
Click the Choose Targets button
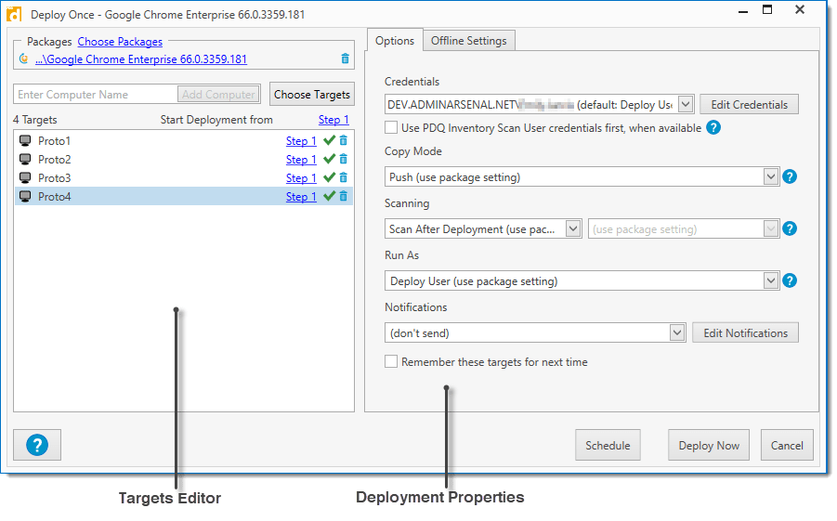click(312, 95)
